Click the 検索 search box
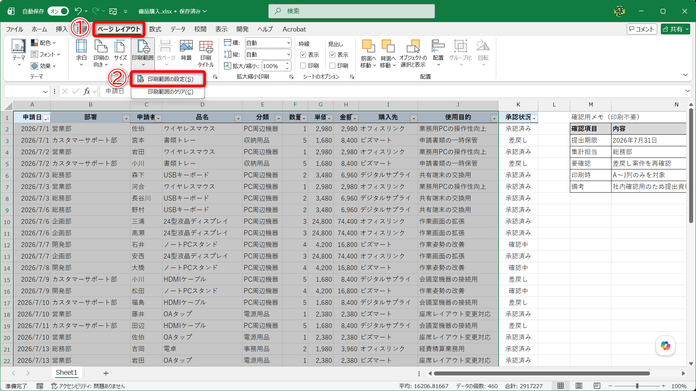This screenshot has width=696, height=391. click(x=351, y=11)
